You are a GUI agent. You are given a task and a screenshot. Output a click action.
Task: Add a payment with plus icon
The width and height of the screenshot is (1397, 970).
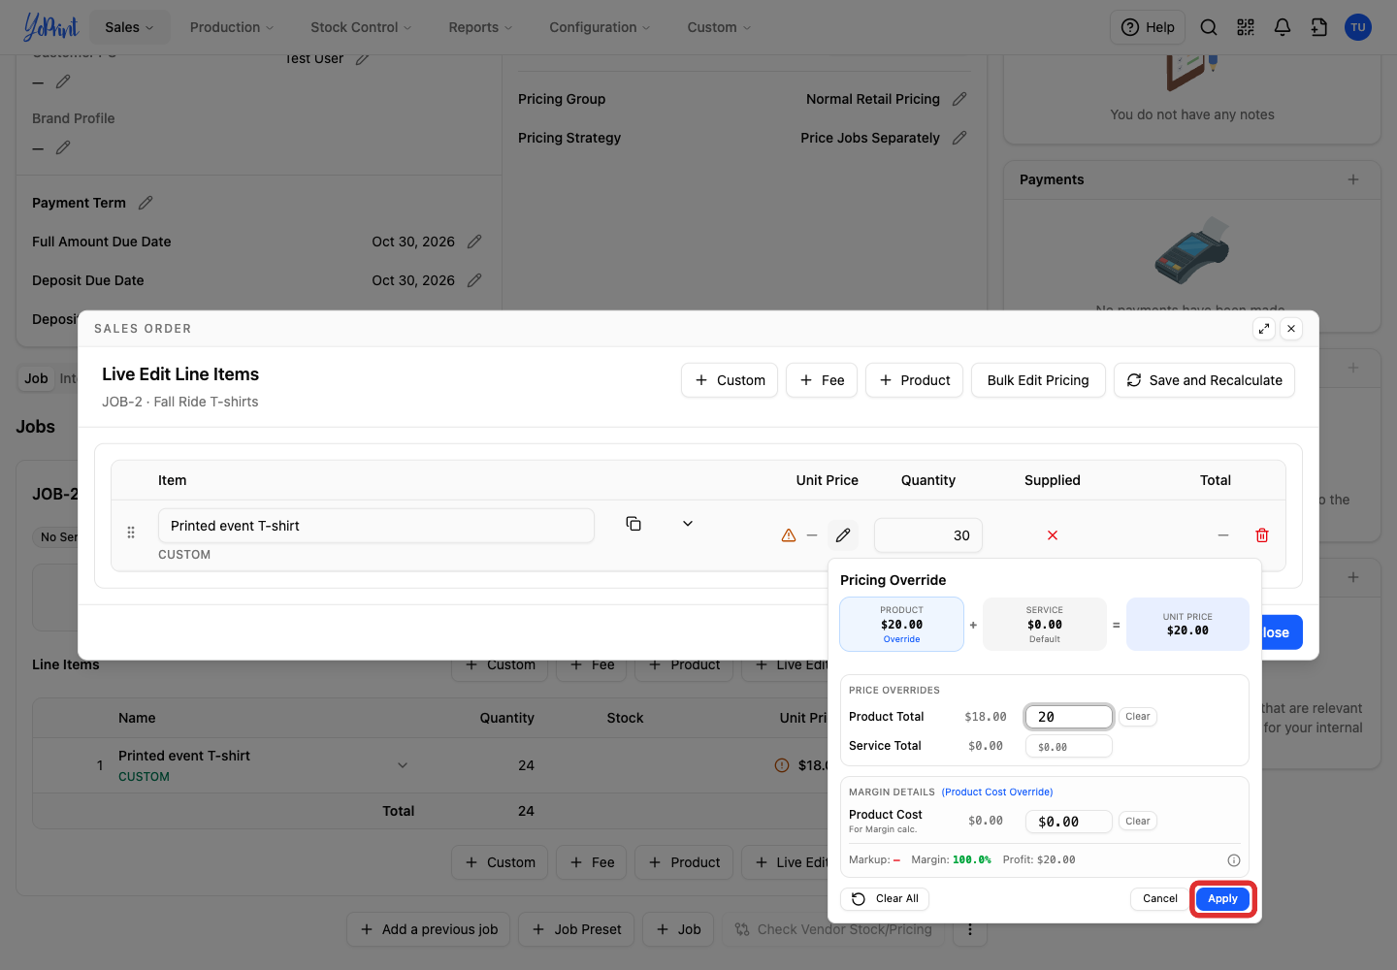(x=1353, y=179)
